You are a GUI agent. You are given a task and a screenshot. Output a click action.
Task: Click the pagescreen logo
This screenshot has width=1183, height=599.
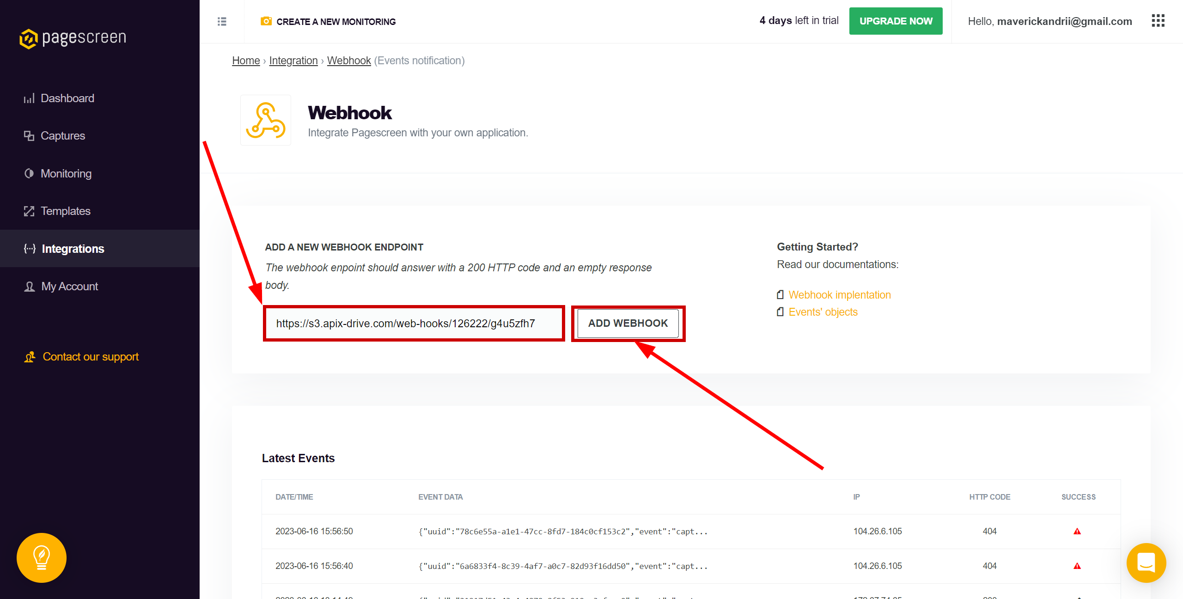click(73, 38)
